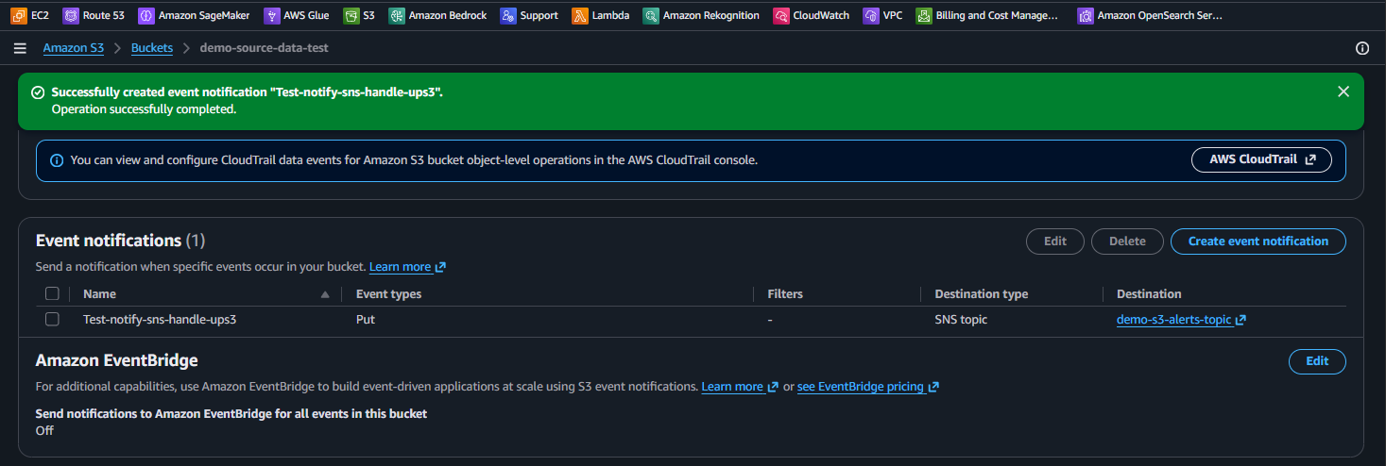The image size is (1386, 466).
Task: Click the info panel icon at top right
Action: (x=1362, y=48)
